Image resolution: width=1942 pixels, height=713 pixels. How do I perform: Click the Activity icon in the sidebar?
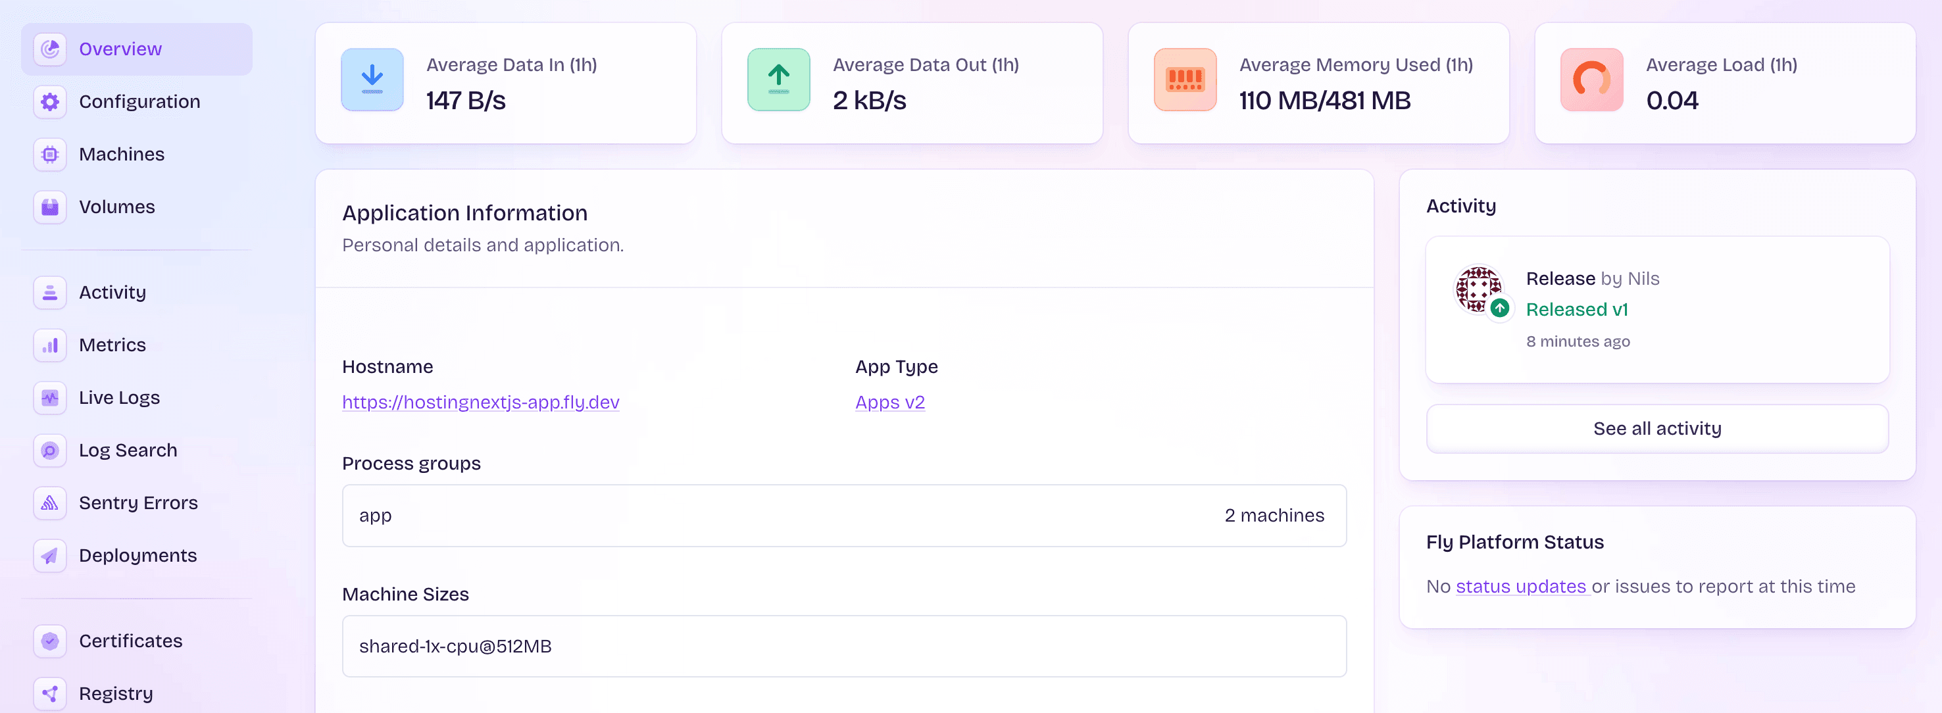[x=49, y=291]
